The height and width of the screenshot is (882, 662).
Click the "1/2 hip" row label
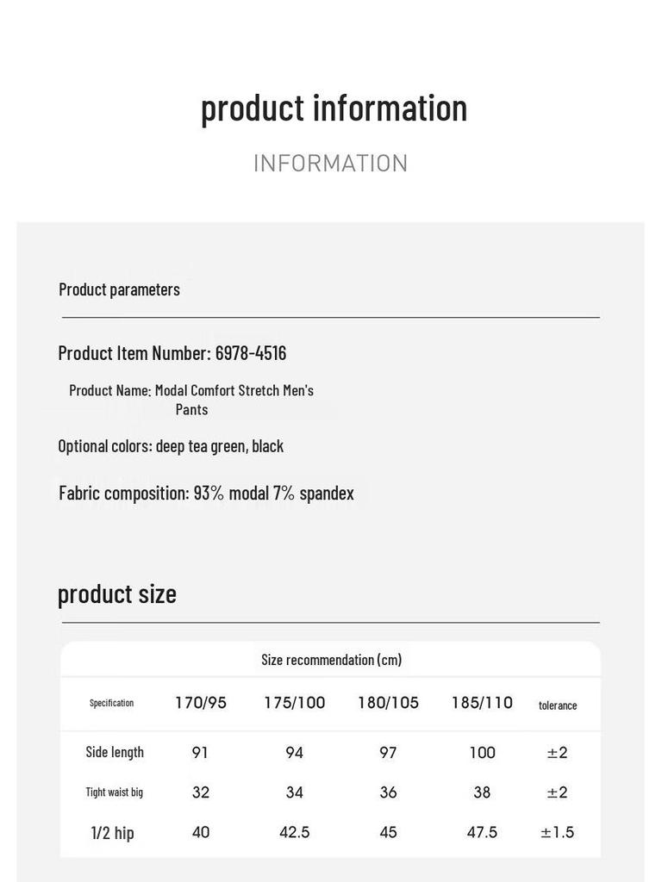point(112,833)
